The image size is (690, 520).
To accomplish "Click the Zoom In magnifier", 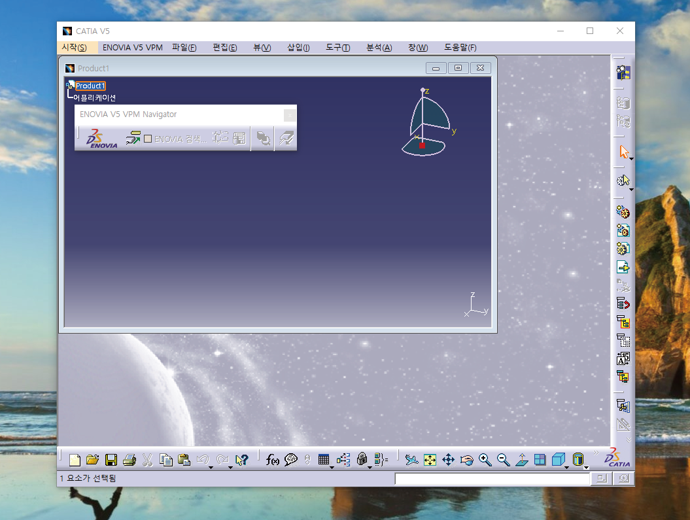I will tap(485, 460).
